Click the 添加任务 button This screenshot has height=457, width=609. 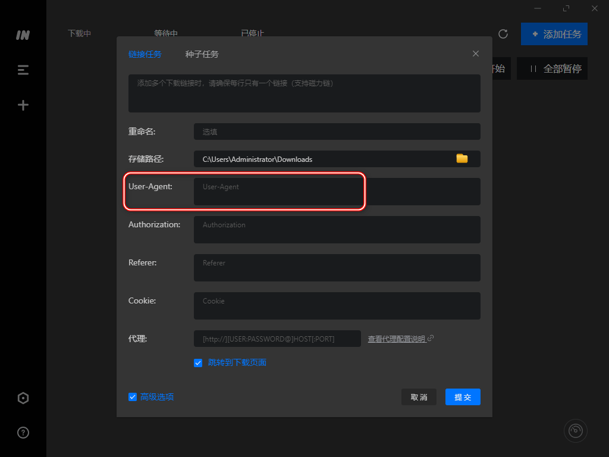click(x=554, y=34)
